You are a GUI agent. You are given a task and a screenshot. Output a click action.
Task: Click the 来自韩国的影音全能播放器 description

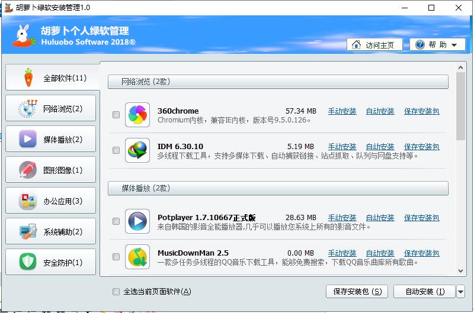(264, 227)
